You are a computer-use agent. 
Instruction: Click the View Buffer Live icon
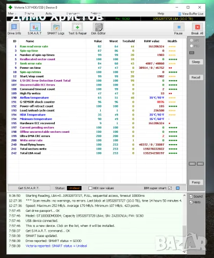(x=180, y=14)
